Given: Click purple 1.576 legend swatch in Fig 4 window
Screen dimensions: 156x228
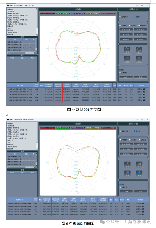Looking at the screenshot, I should (x=78, y=13).
